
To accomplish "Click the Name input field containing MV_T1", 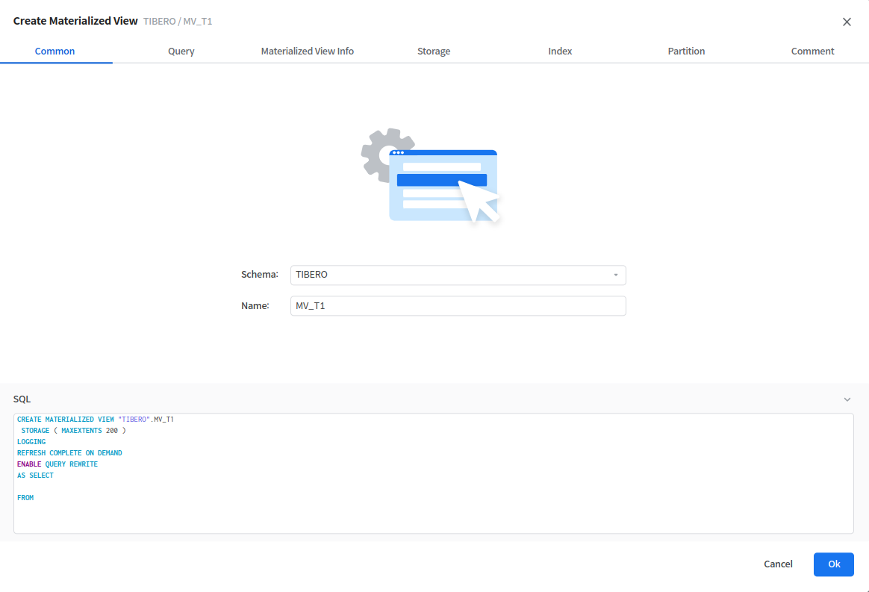I will (x=458, y=306).
